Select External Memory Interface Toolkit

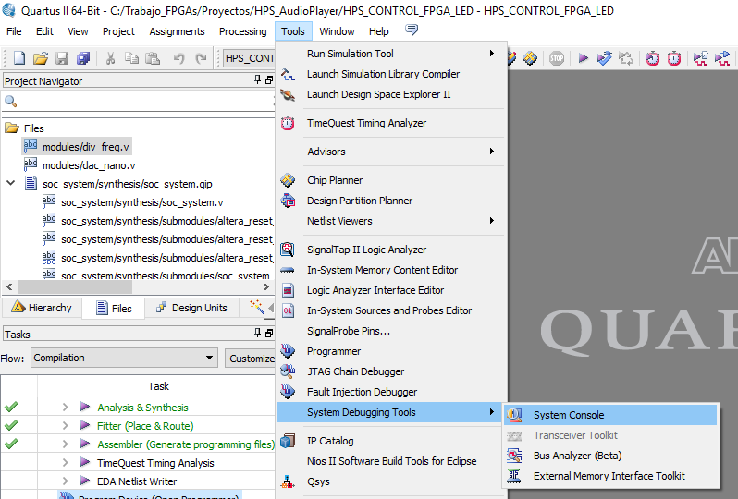[x=610, y=476]
